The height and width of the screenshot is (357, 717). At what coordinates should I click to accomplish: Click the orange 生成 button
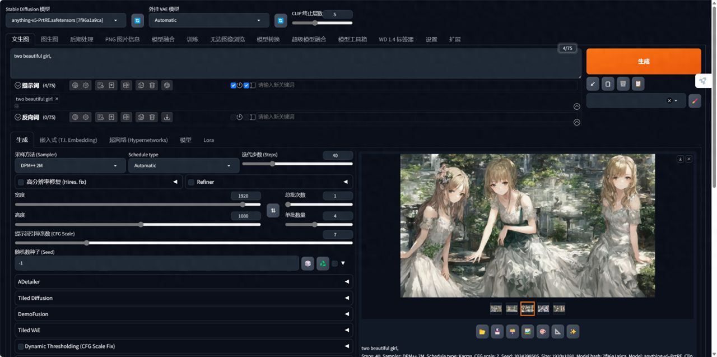(643, 62)
